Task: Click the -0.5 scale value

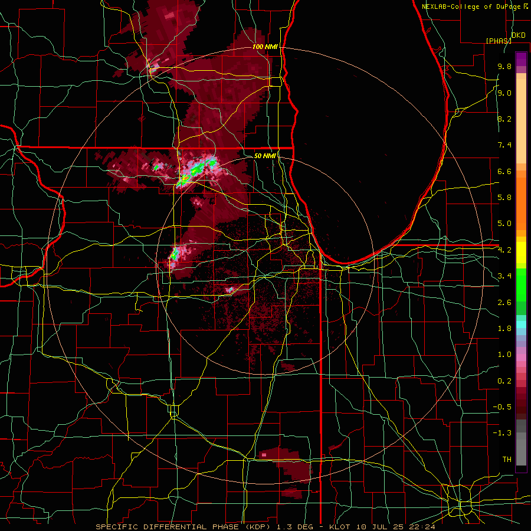Action: [x=502, y=407]
